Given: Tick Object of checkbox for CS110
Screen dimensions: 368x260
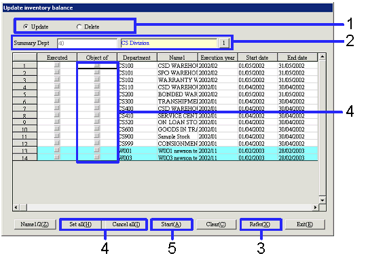Looking at the screenshot, I should coord(97,87).
